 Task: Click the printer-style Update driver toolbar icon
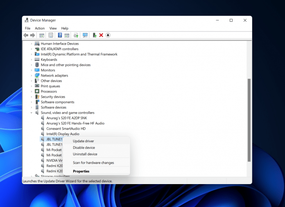click(x=76, y=35)
